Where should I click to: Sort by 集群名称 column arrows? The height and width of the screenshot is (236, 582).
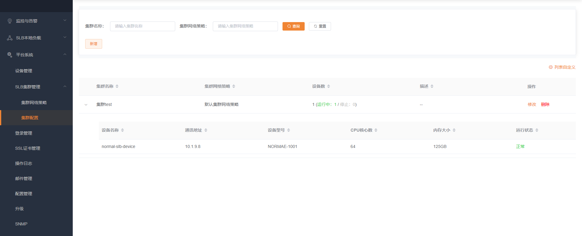117,86
